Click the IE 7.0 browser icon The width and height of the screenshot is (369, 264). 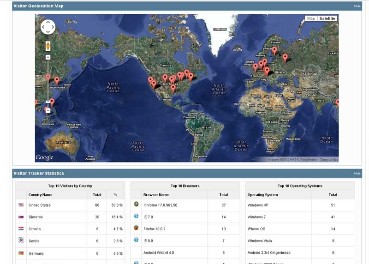tap(136, 216)
